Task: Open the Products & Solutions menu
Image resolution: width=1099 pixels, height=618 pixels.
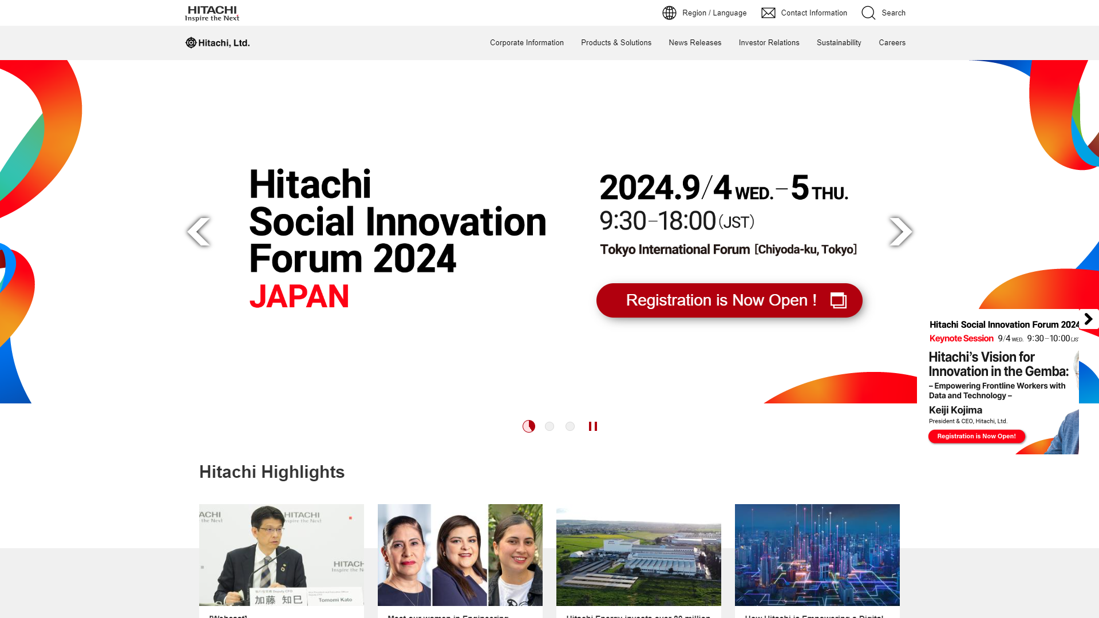Action: coord(616,42)
